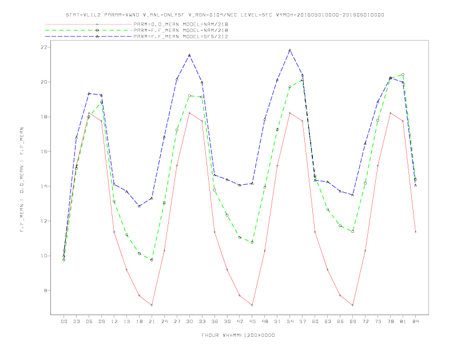Click y-axis tick value 18
This screenshot has height=350, width=453.
coord(44,117)
